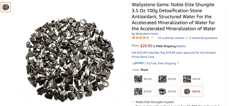Click the Prime logo icon
The image size is (231, 106).
click(137, 63)
